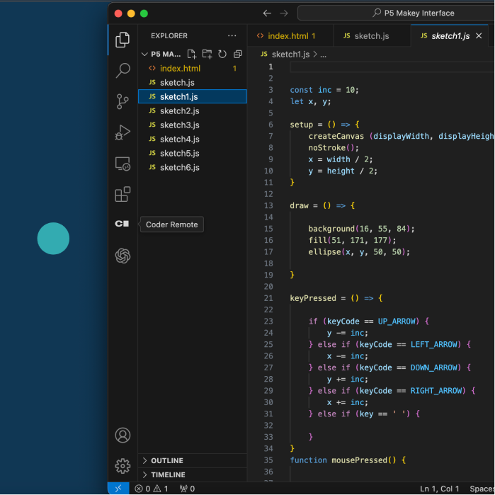Click the 'fill(51, 171, 177);' line
Image resolution: width=495 pixels, height=495 pixels.
[x=352, y=241]
